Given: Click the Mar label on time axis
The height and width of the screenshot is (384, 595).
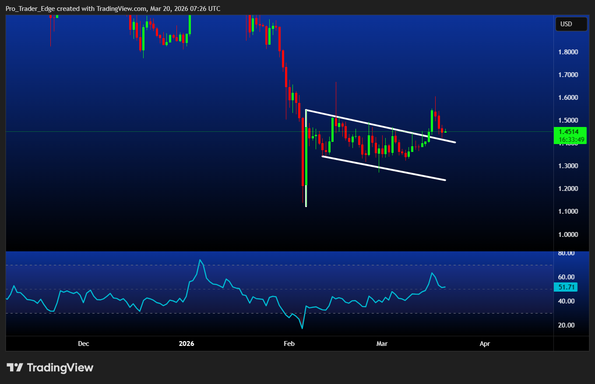Looking at the screenshot, I should click(382, 344).
